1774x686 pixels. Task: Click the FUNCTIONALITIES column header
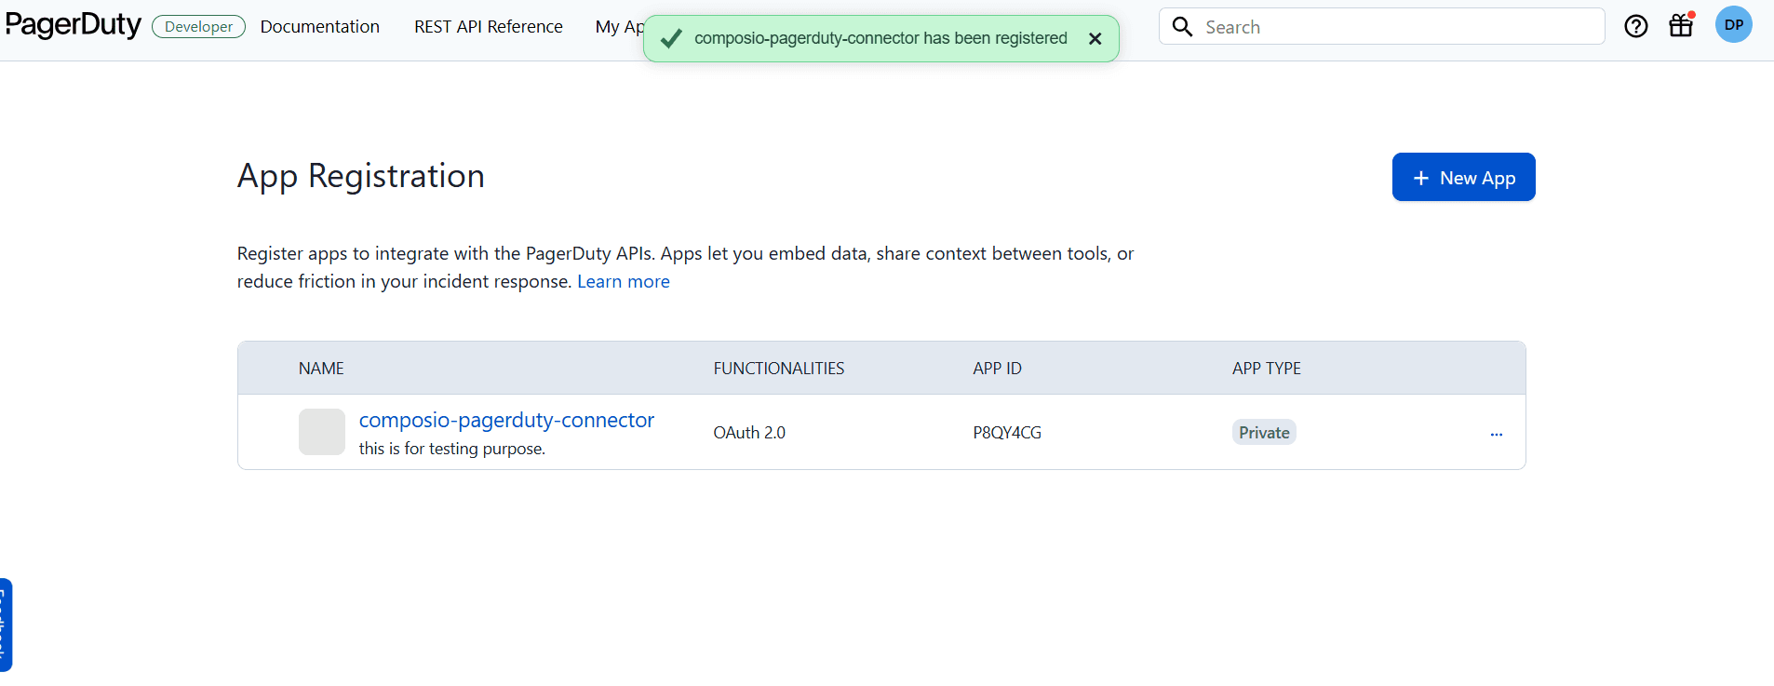pyautogui.click(x=779, y=369)
